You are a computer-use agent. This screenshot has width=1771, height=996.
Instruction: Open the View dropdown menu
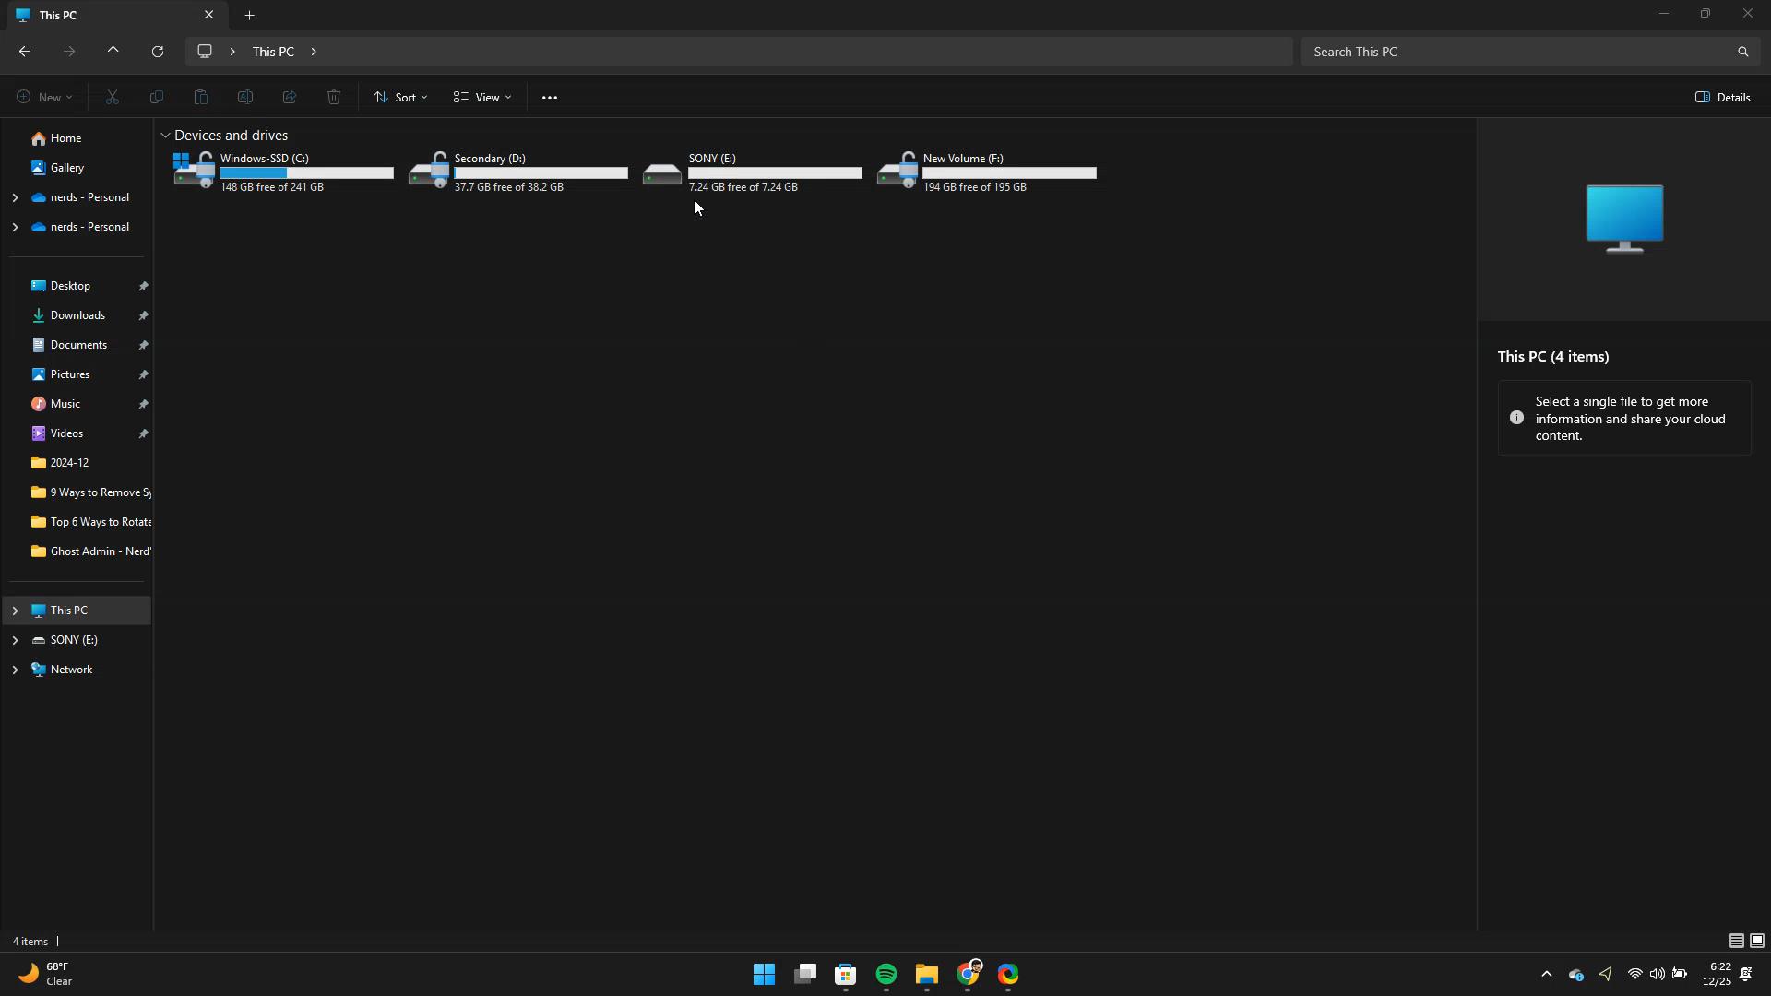tap(481, 97)
